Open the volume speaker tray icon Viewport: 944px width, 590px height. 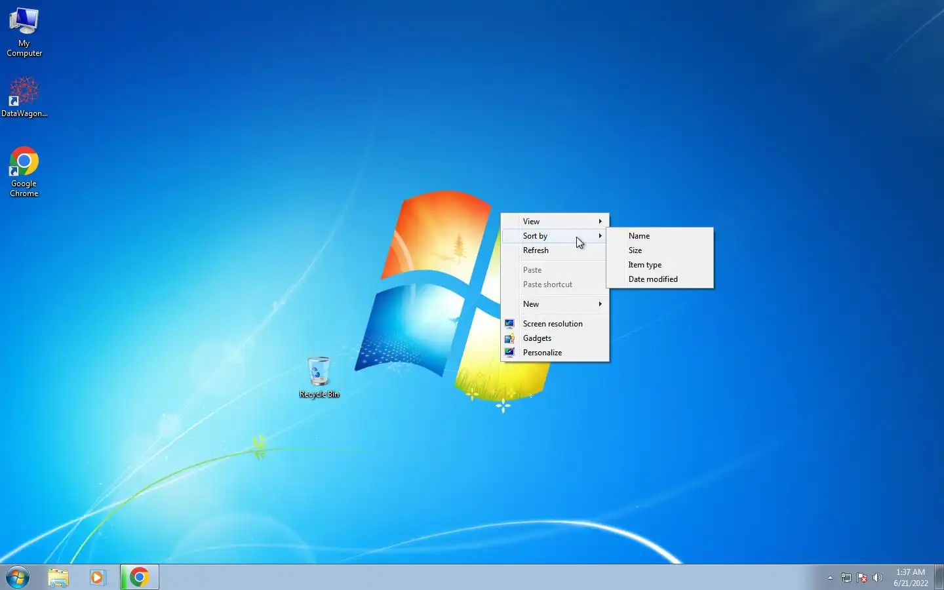pos(878,578)
